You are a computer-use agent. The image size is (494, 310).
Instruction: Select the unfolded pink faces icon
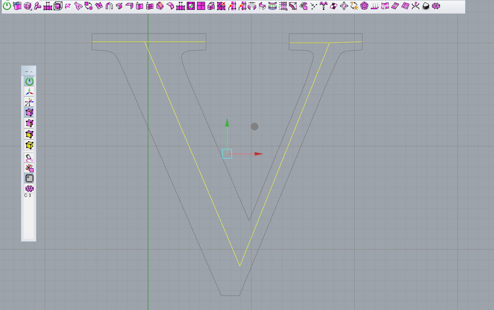click(x=99, y=6)
